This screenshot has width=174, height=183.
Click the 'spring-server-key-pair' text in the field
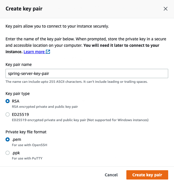28,74
